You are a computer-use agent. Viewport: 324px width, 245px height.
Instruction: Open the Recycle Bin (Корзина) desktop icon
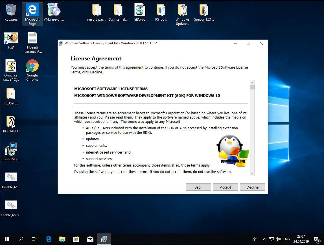click(11, 13)
